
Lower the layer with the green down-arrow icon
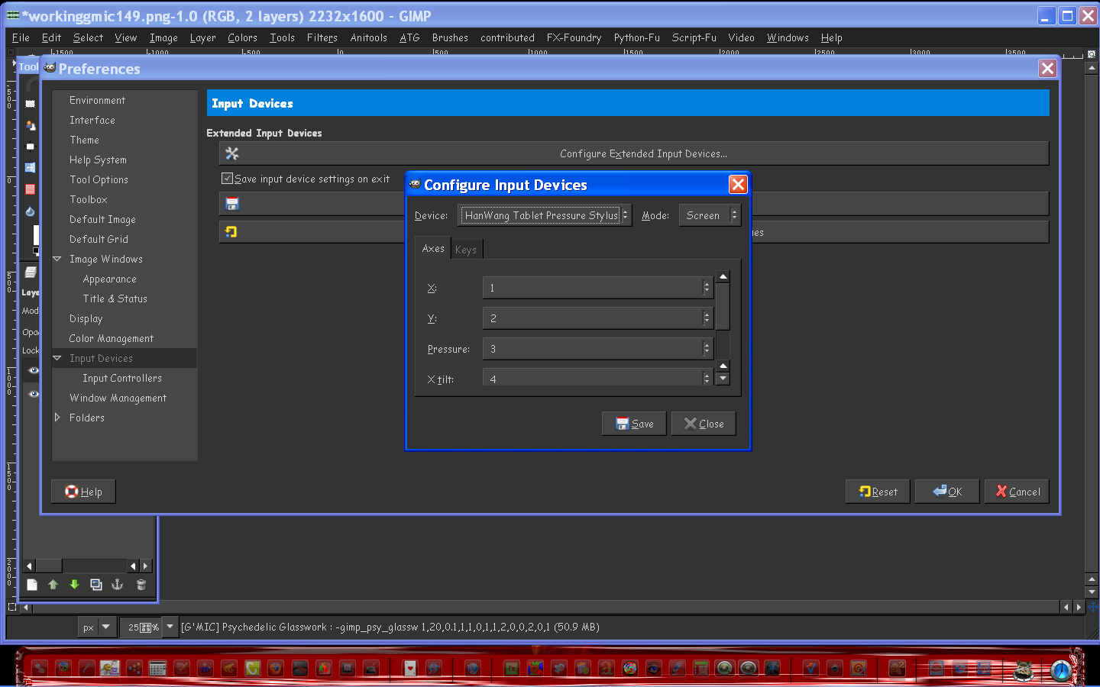click(74, 585)
